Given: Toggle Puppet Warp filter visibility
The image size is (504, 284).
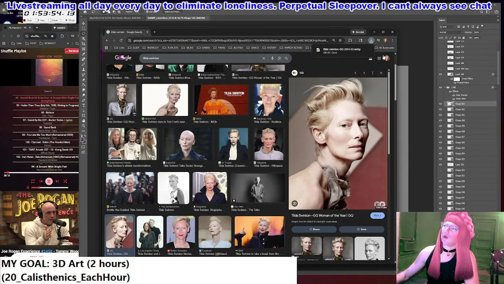Looking at the screenshot, I should 456,82.
